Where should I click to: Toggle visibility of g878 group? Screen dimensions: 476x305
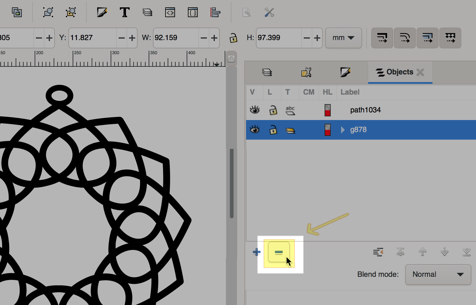(255, 130)
